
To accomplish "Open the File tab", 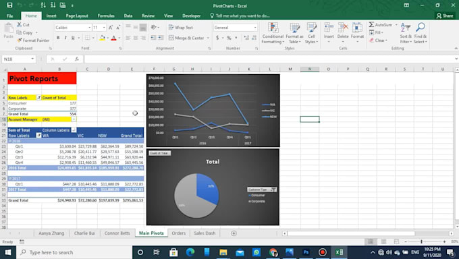I will pyautogui.click(x=9, y=16).
